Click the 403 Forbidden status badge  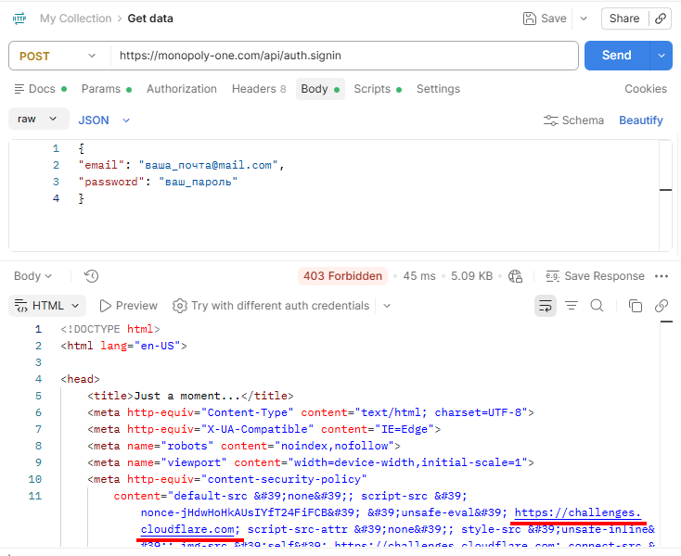point(342,276)
